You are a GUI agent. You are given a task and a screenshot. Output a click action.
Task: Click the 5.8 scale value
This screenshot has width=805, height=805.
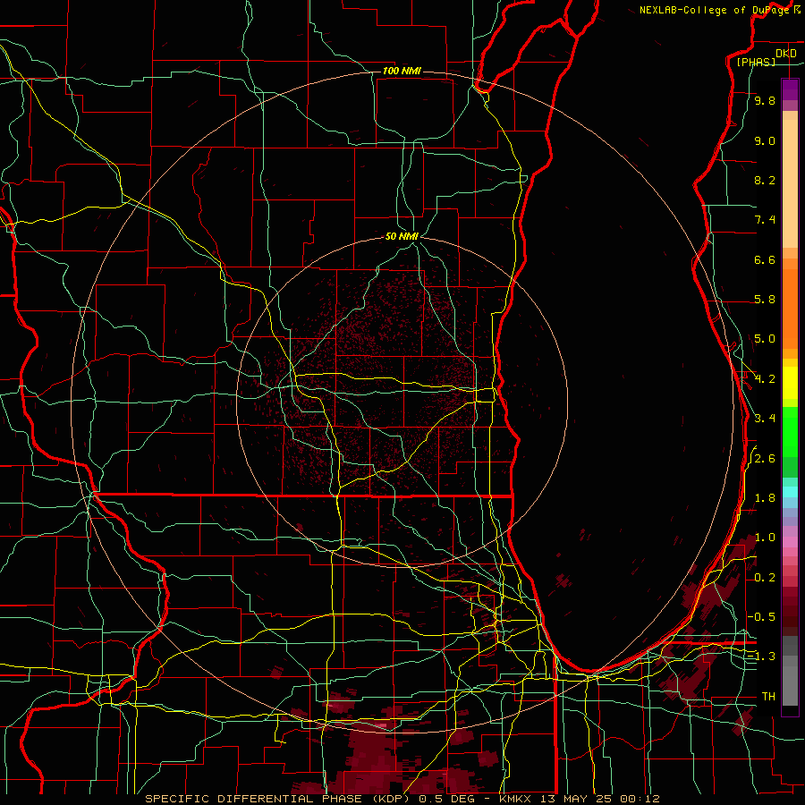[765, 300]
